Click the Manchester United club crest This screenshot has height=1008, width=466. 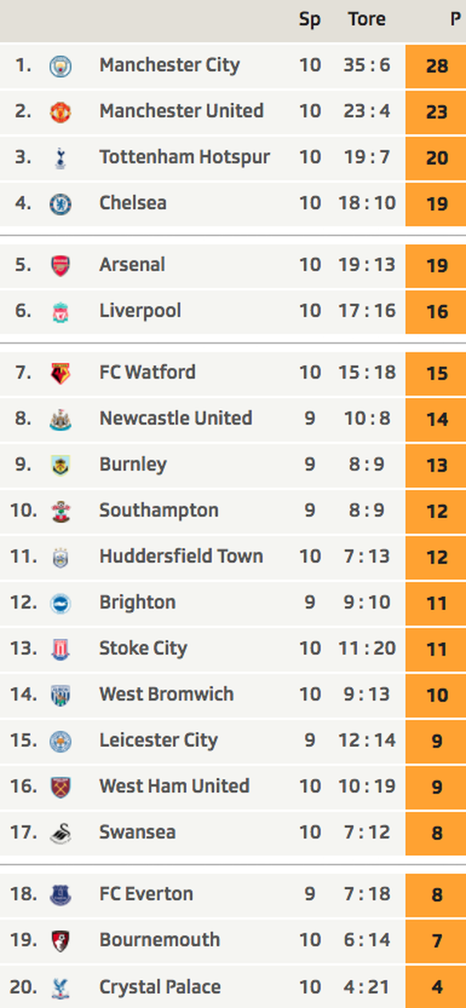[60, 111]
